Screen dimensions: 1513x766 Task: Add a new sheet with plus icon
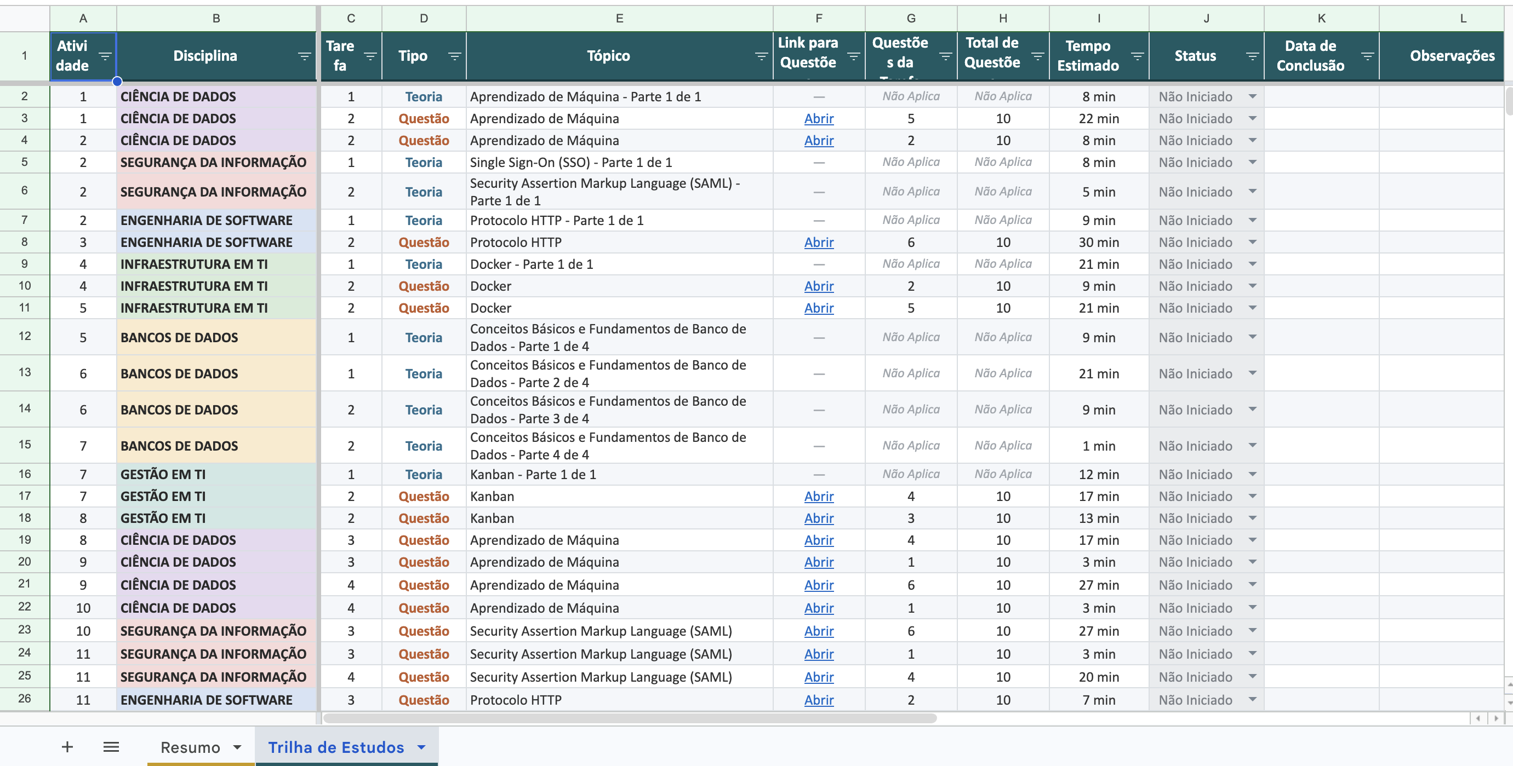67,747
